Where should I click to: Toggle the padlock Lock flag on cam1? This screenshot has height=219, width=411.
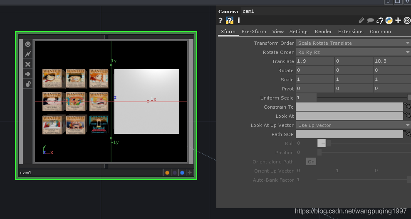click(28, 84)
